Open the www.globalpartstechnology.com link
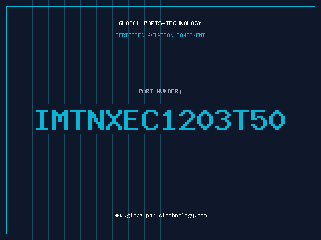Screen dimensions: 321x240 [x=160, y=216]
